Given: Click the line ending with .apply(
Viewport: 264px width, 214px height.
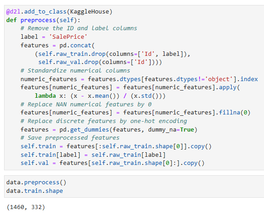Looking at the screenshot, I should click(130, 87).
